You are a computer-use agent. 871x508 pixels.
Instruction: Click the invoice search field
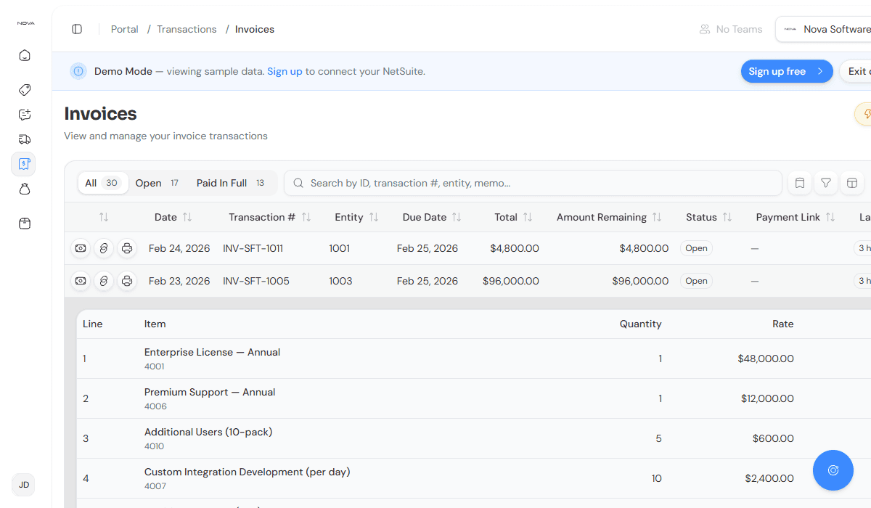pyautogui.click(x=533, y=183)
